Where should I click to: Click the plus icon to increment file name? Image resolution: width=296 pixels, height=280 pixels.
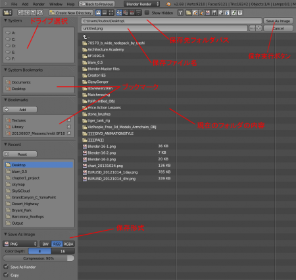259,28
